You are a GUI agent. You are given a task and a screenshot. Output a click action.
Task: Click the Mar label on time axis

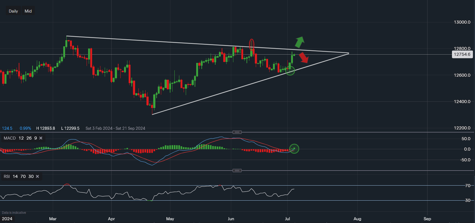point(53,219)
